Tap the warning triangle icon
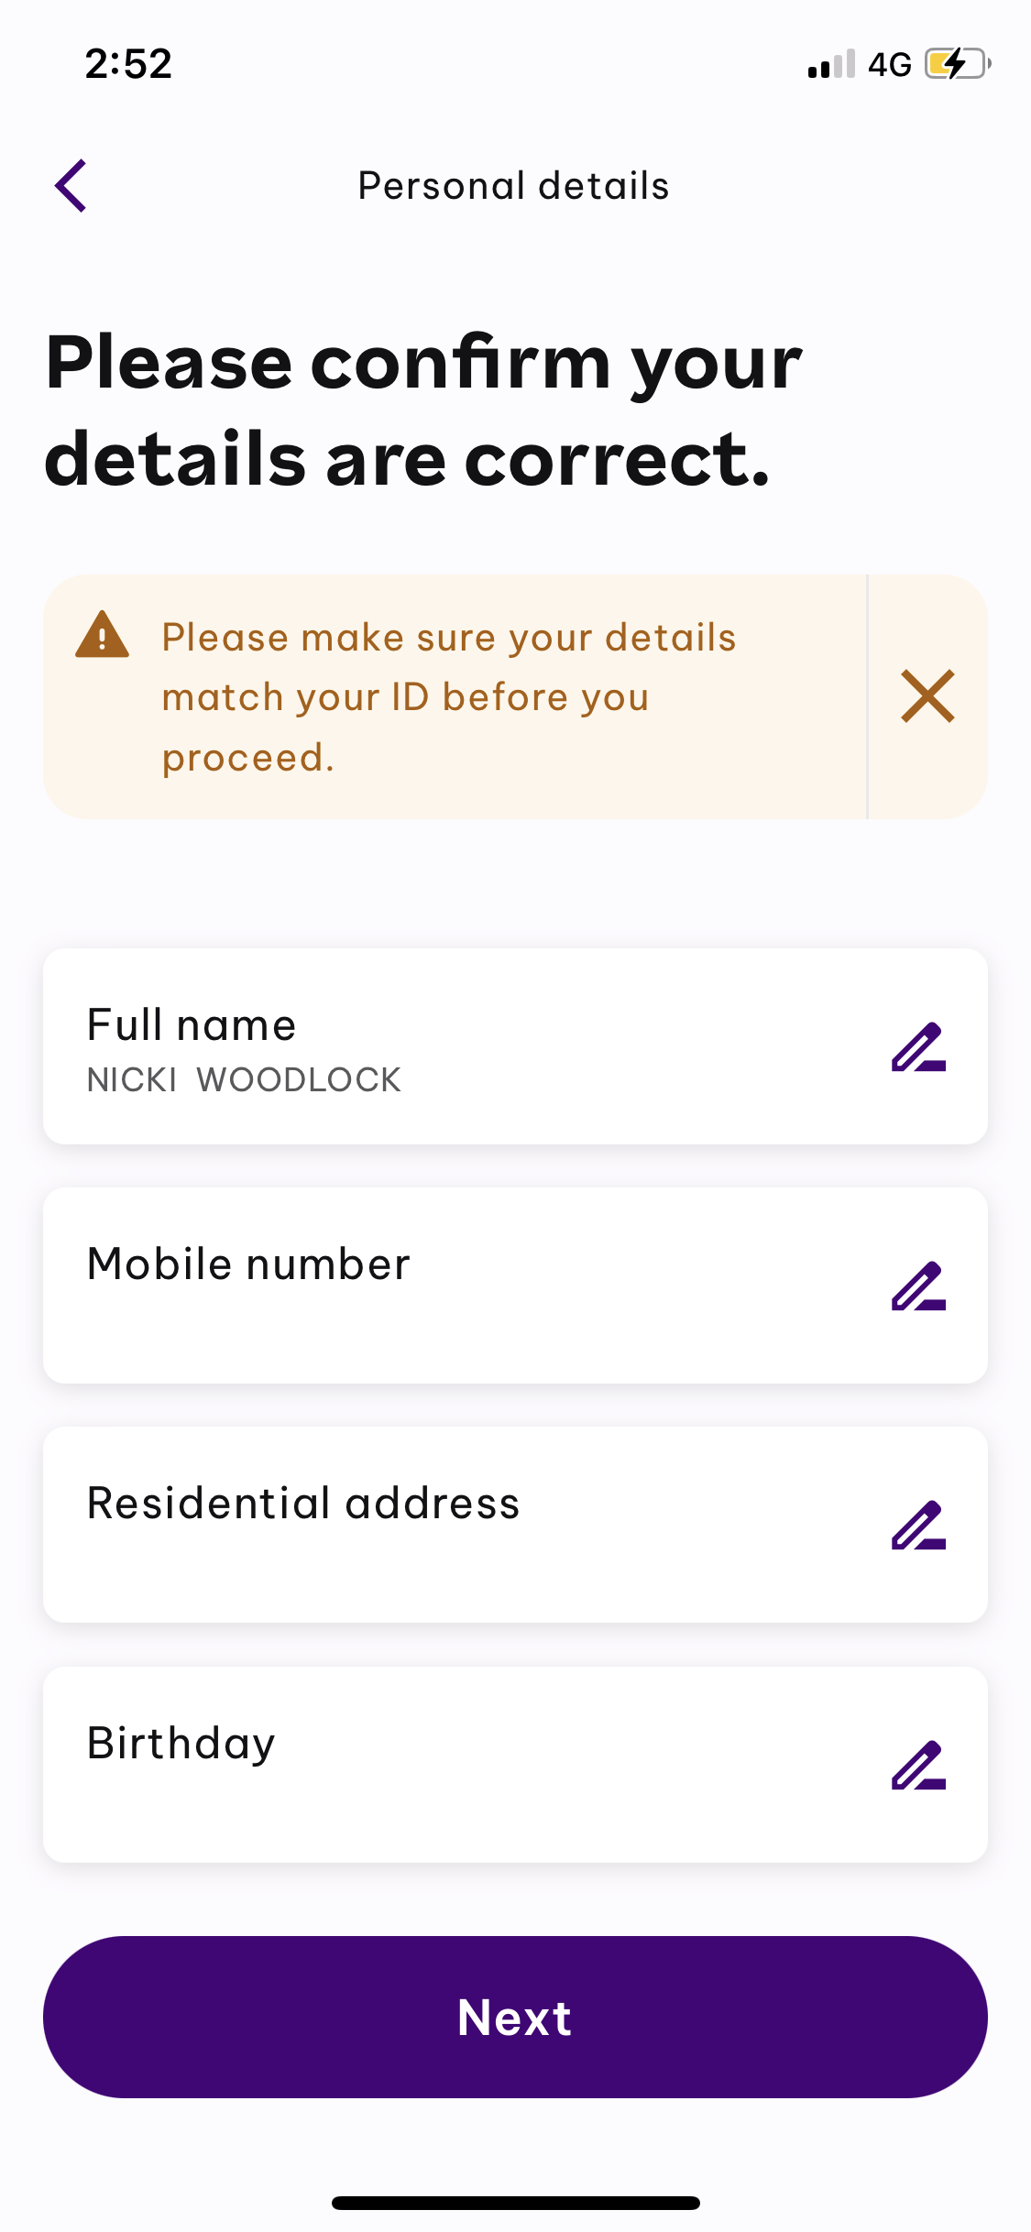The height and width of the screenshot is (2232, 1031). point(103,635)
